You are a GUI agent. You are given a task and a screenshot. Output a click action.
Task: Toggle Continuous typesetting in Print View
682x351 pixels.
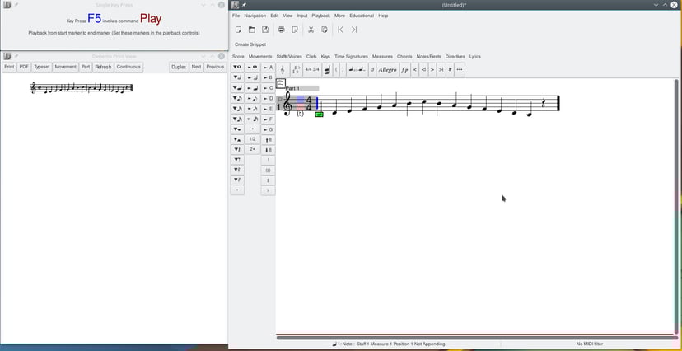coord(128,67)
